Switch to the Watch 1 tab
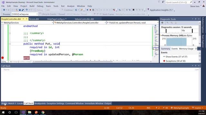206x115 pixels. tap(12, 103)
